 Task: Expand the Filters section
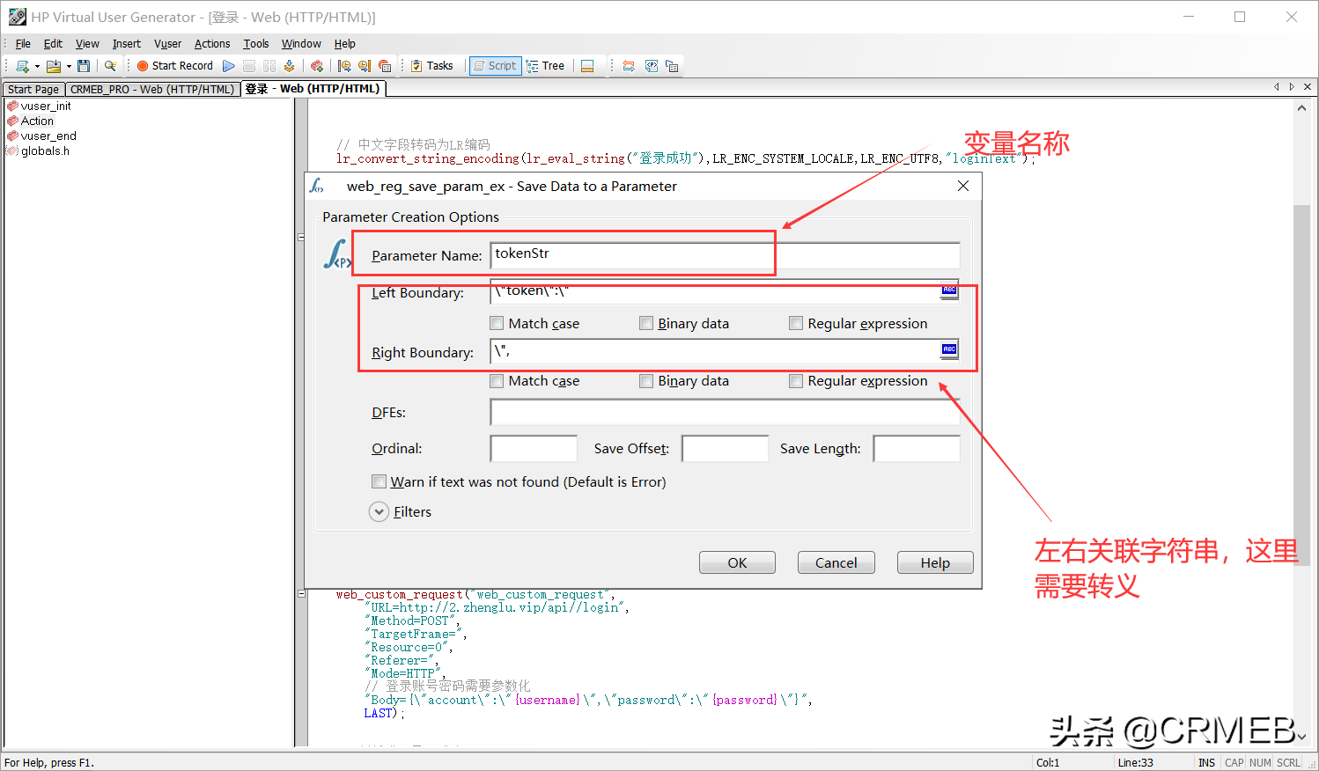pos(379,511)
